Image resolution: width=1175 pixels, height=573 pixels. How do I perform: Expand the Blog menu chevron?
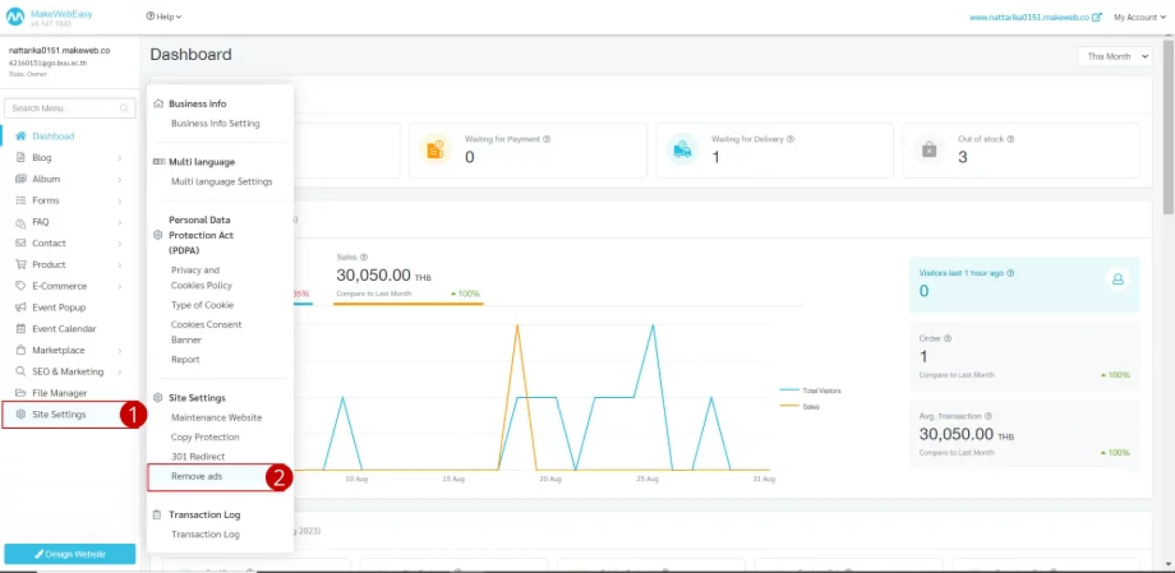click(x=119, y=158)
